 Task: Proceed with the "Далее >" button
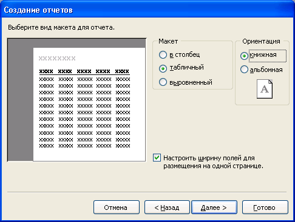pyautogui.click(x=214, y=207)
